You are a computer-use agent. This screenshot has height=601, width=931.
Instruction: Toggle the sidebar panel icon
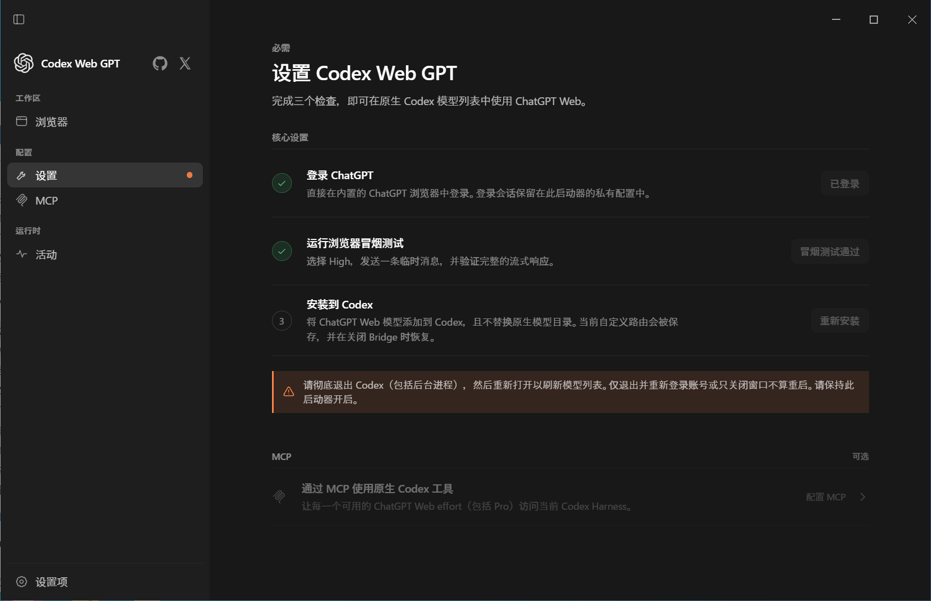(19, 19)
